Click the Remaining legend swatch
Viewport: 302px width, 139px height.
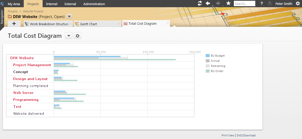(208, 66)
